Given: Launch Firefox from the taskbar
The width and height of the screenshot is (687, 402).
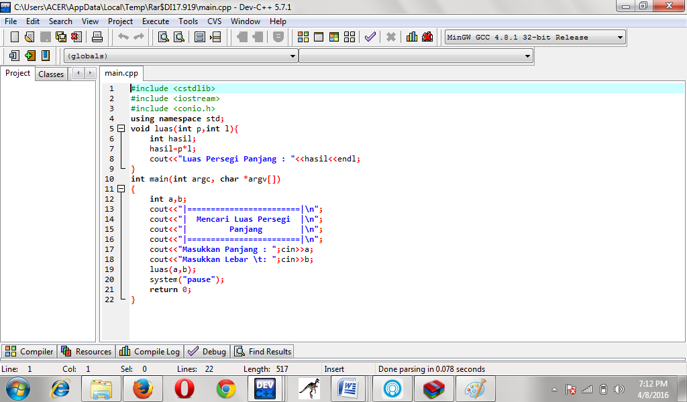Looking at the screenshot, I should [x=142, y=387].
